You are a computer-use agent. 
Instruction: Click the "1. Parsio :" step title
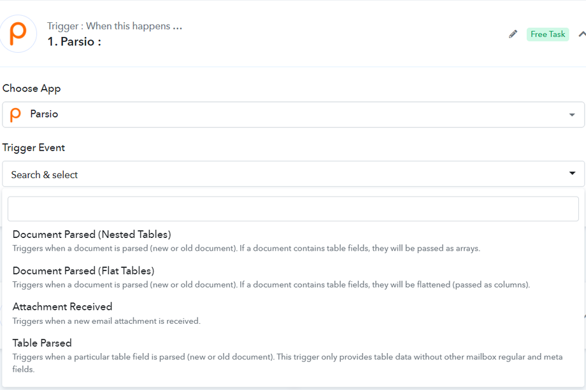75,42
